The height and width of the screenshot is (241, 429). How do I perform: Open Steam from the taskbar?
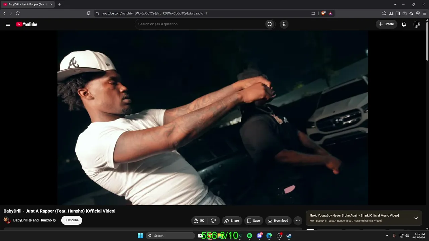289,236
